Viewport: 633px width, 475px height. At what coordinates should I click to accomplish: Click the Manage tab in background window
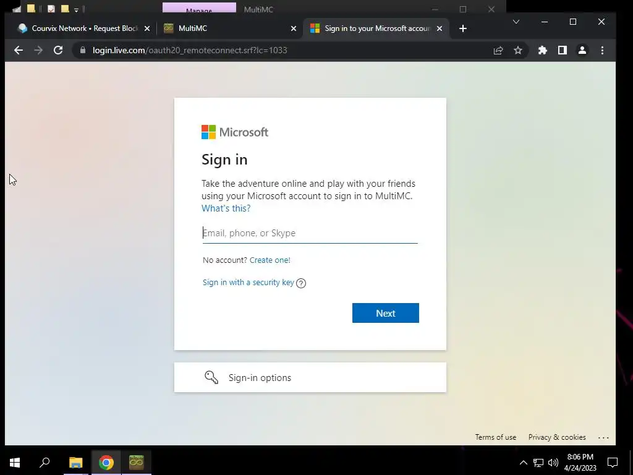pos(199,8)
